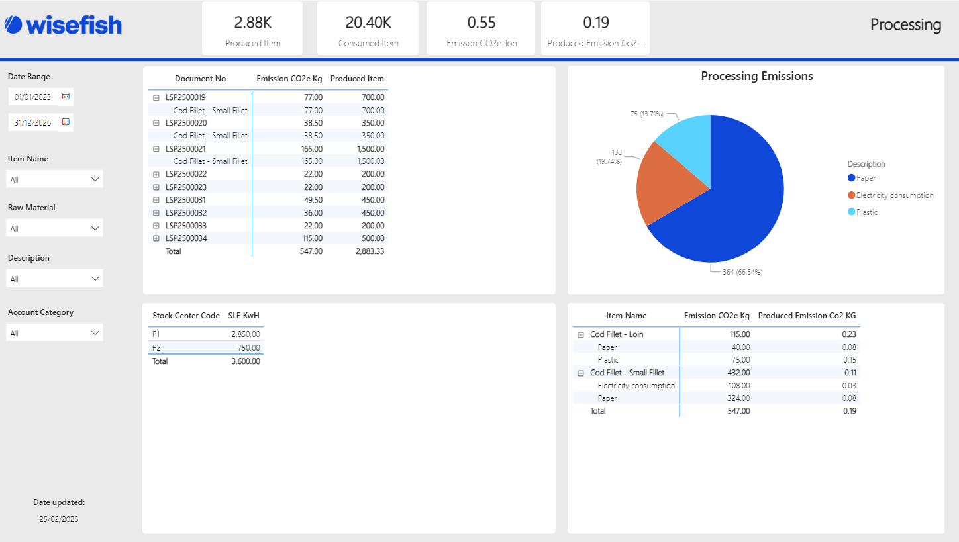Click the Paper legend color marker

[851, 178]
